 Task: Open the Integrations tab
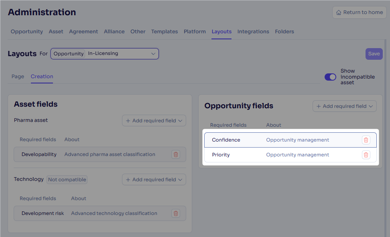point(253,32)
